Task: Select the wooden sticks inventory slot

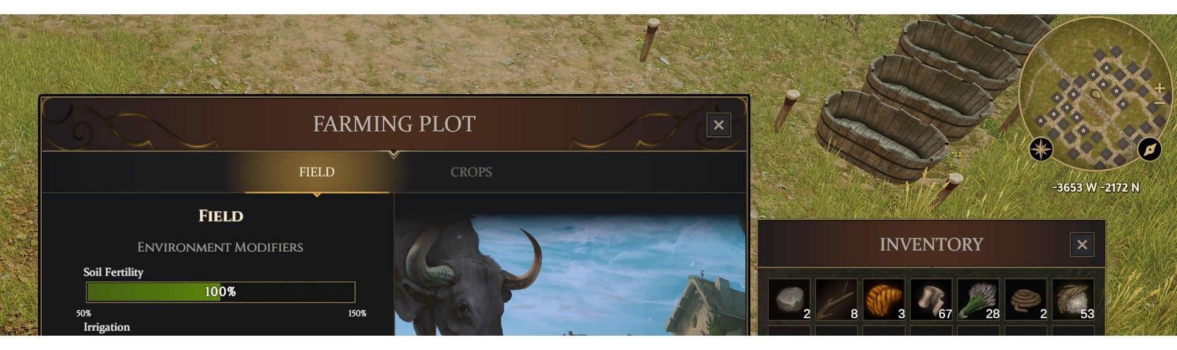Action: [837, 300]
